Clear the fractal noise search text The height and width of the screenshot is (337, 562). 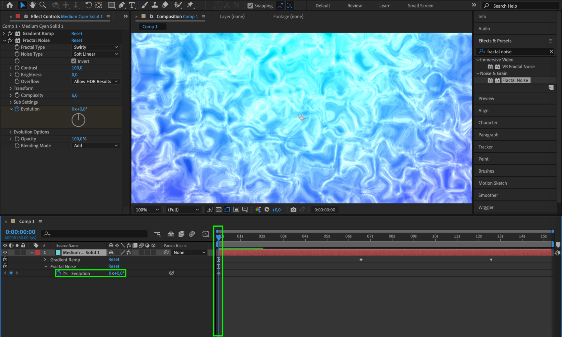click(551, 51)
